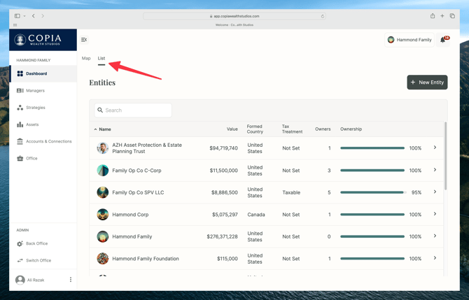Click the Formed Country column header
Image resolution: width=469 pixels, height=300 pixels.
(x=255, y=129)
